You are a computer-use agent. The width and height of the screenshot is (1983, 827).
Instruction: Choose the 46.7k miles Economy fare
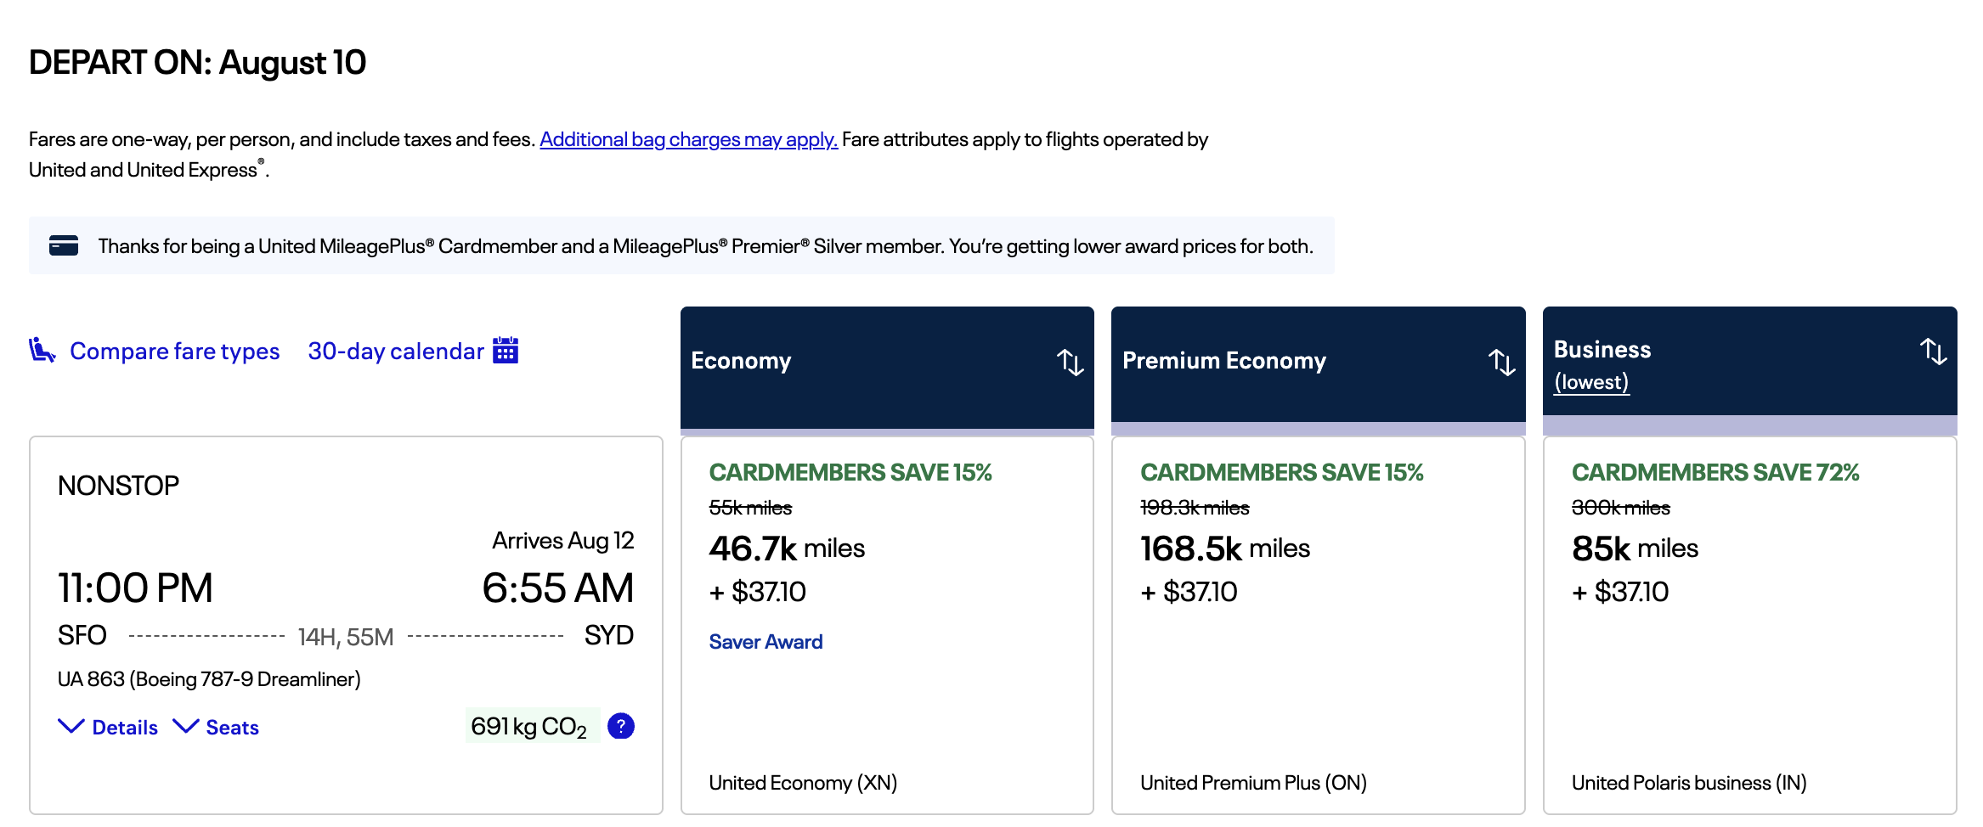(787, 549)
